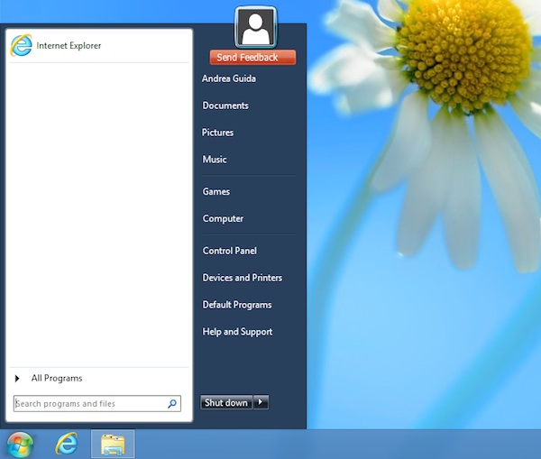
Task: Open Documents from the Start menu
Action: tap(225, 106)
